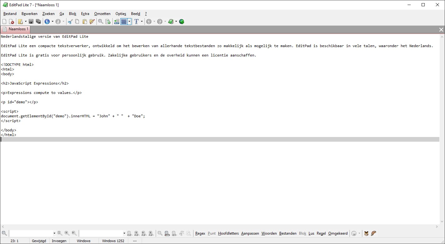Toggle the Bestanden search option

click(288, 233)
